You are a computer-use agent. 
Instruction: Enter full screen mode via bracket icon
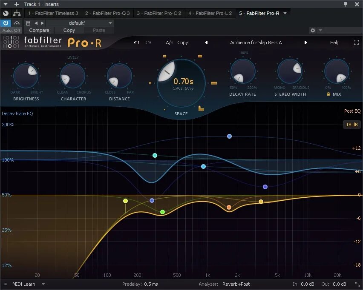356,42
